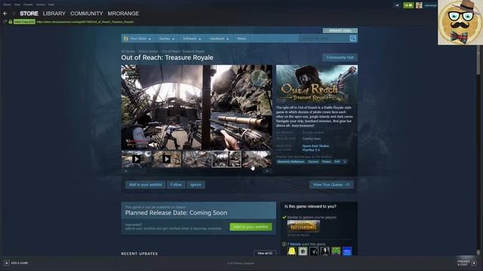Click the green Add to your wishlist button
The image size is (483, 271).
click(x=251, y=227)
